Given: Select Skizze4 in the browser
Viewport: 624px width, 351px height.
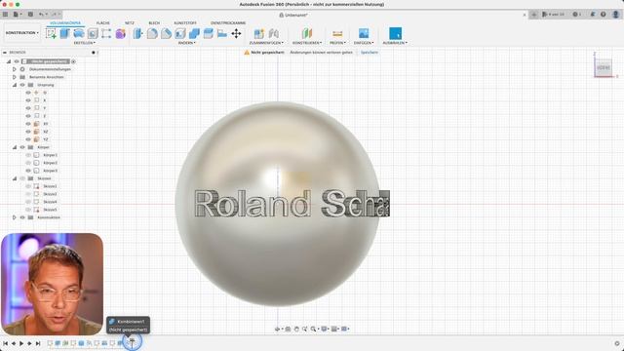Looking at the screenshot, I should (50, 202).
